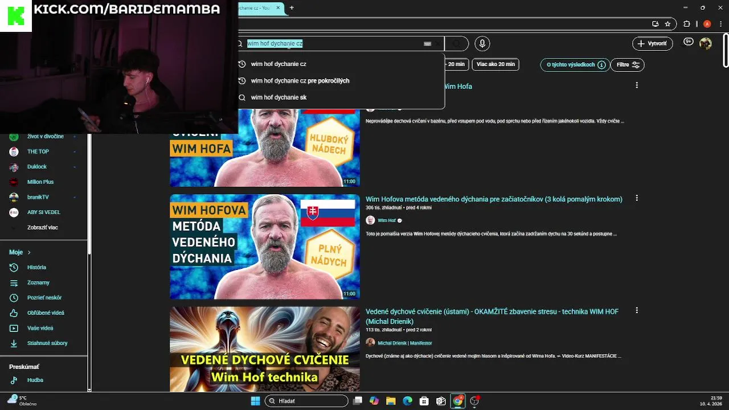Image resolution: width=729 pixels, height=410 pixels.
Task: Open Microsoft Store from taskbar
Action: click(x=424, y=401)
